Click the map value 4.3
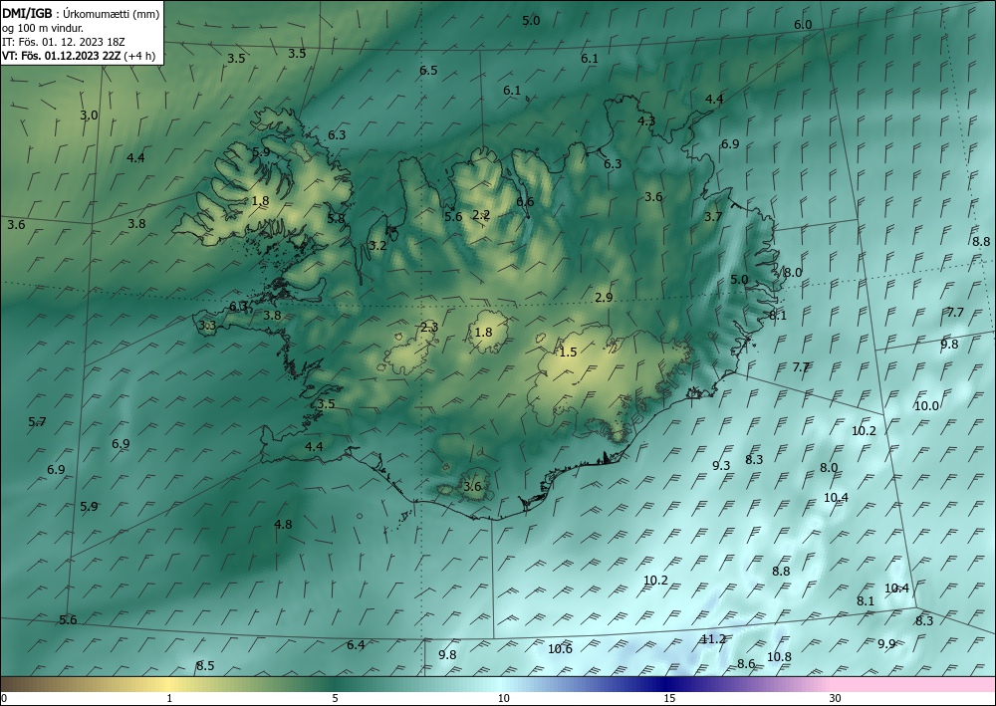The width and height of the screenshot is (996, 706). coord(646,121)
